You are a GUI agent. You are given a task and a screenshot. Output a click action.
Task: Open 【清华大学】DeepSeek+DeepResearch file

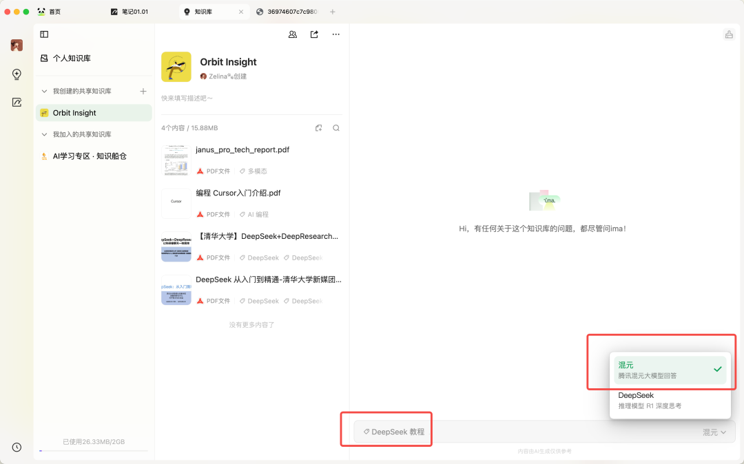coord(267,236)
